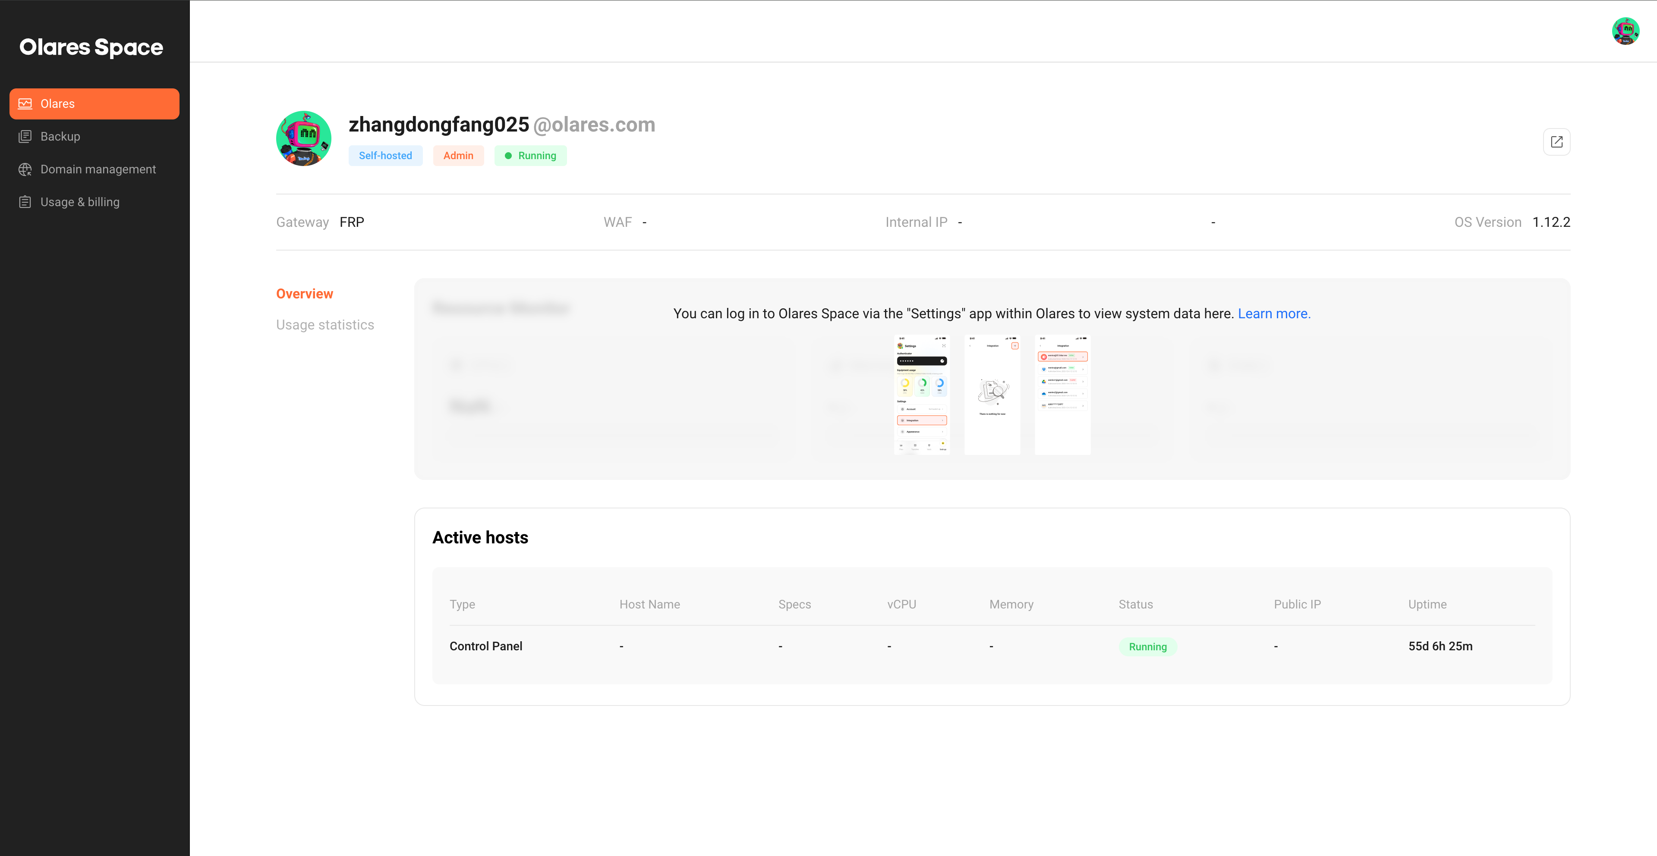Image resolution: width=1657 pixels, height=856 pixels.
Task: Go to Domain management page
Action: (x=98, y=169)
